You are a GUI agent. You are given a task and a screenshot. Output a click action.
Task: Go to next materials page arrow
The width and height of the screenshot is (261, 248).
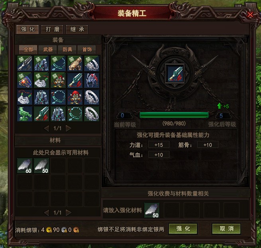click(x=69, y=213)
